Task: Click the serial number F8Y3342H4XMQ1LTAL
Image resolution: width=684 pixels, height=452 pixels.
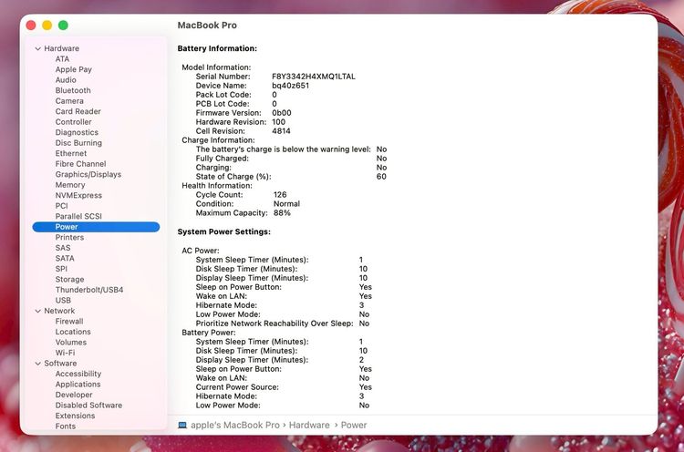Action: (x=314, y=77)
